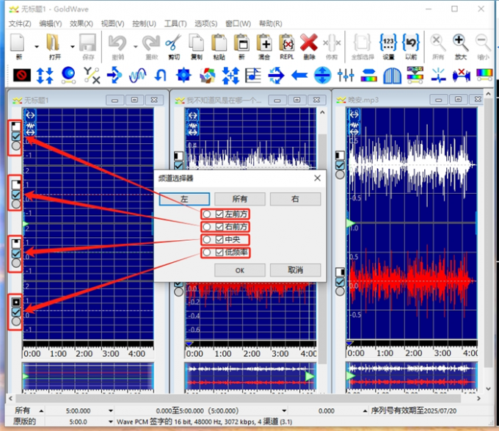Screen dimensions: 499x431
Task: Open the 效果(X) menu
Action: click(81, 23)
